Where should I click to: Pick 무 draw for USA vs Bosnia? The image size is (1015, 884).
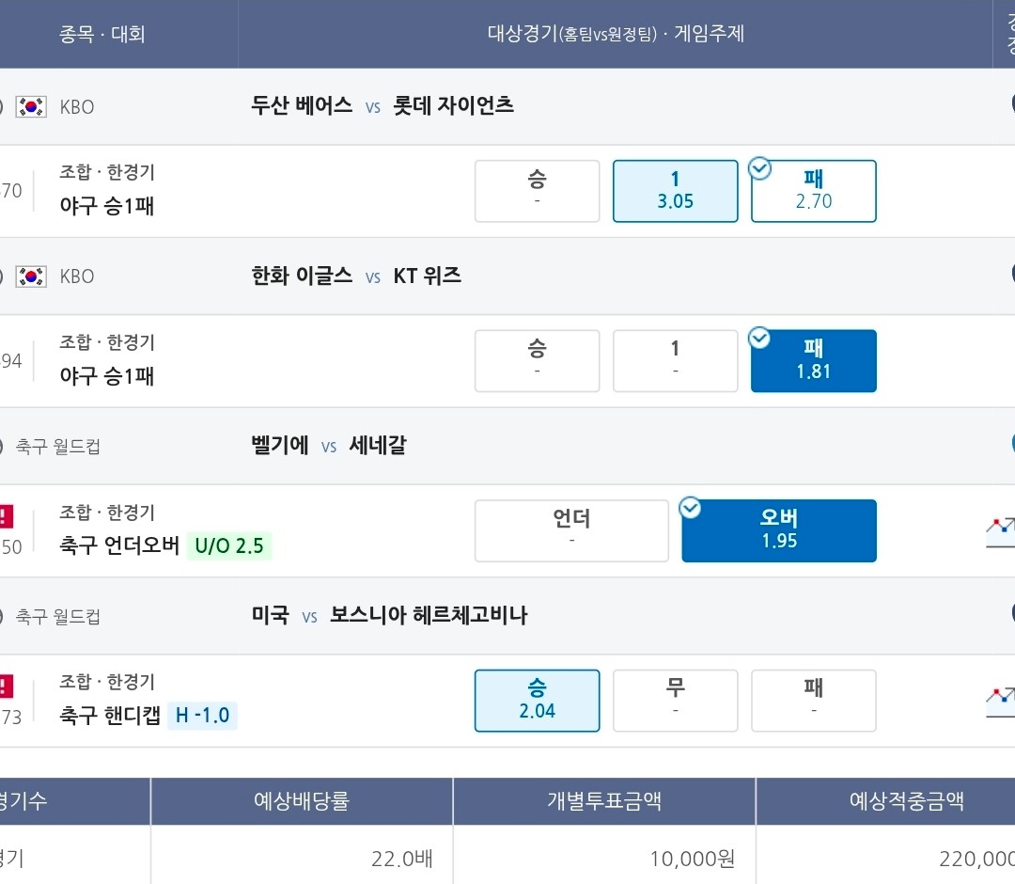pyautogui.click(x=675, y=701)
